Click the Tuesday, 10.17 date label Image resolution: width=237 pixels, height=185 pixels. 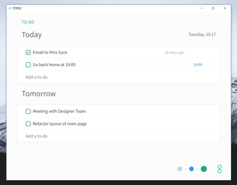click(201, 35)
